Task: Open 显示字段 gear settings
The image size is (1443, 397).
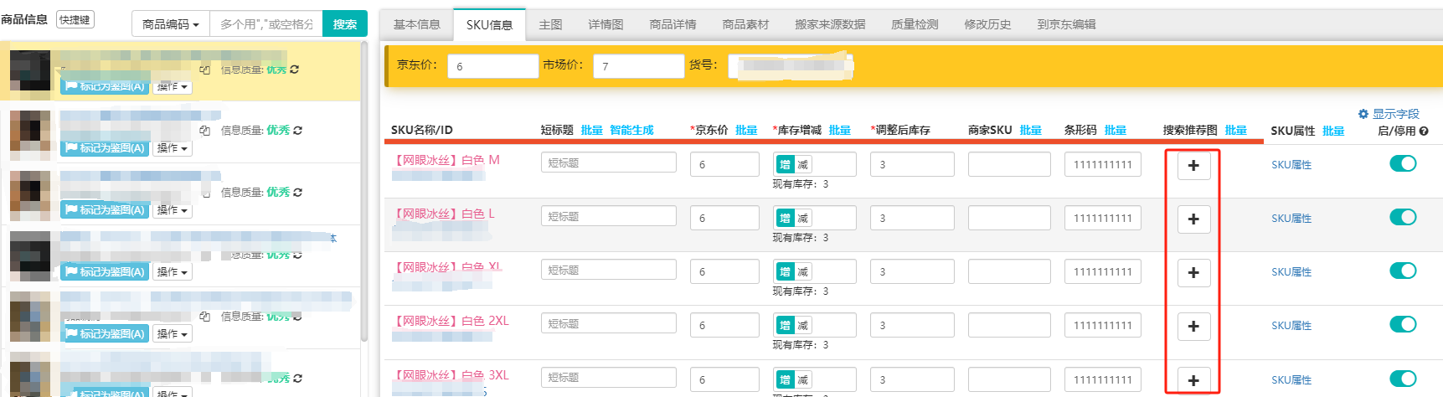Action: pos(1363,114)
